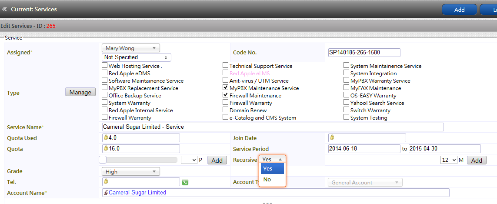Screen dimensions: 497x204
Task: Click the lock icon in the Quota field
Action: click(x=106, y=148)
